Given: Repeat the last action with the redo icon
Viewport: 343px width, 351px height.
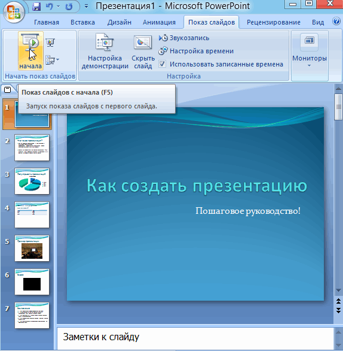Looking at the screenshot, I should point(69,7).
